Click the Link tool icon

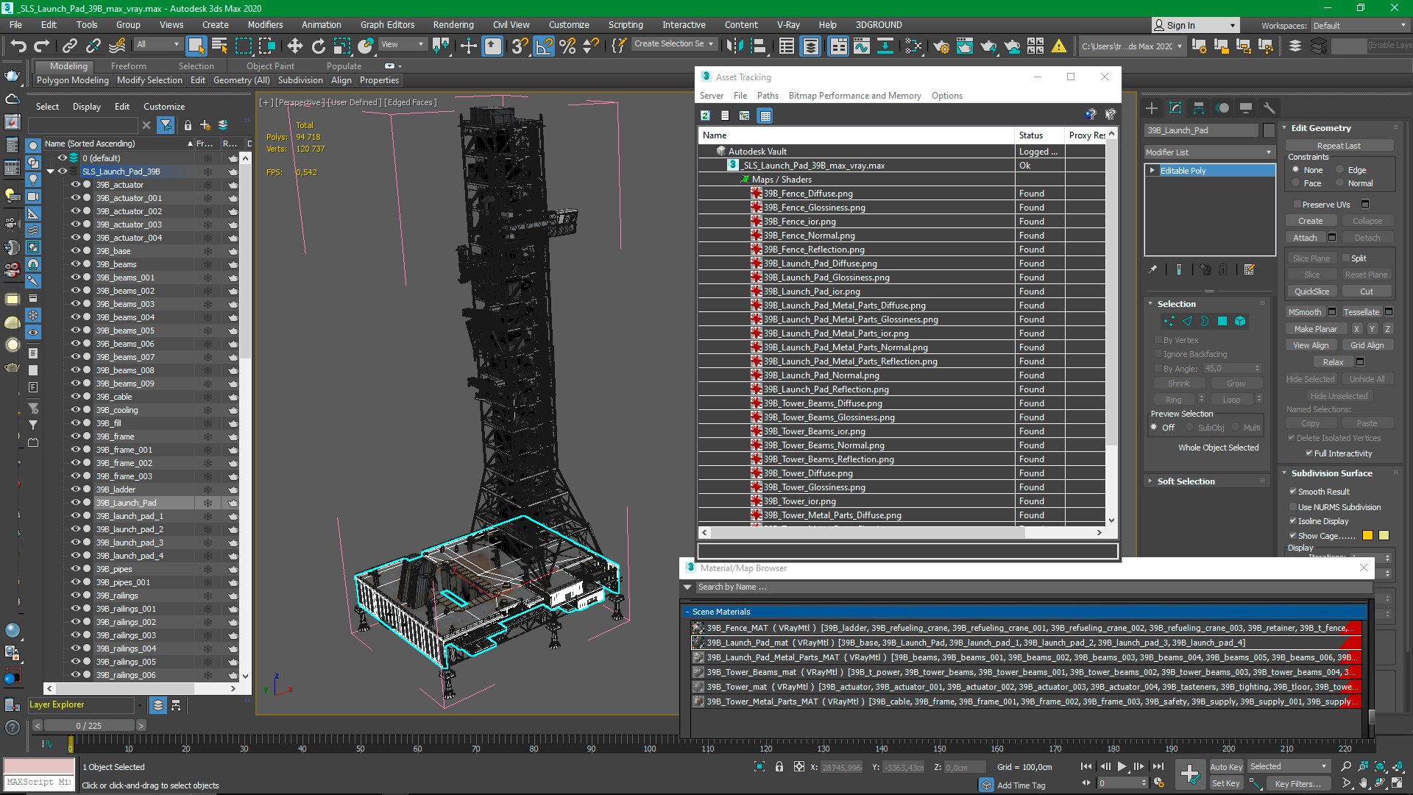point(69,46)
